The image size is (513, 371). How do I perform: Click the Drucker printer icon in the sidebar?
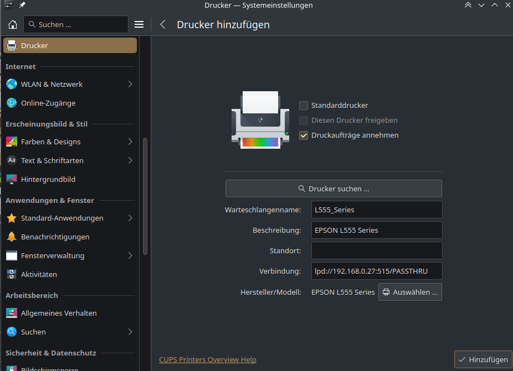click(12, 45)
